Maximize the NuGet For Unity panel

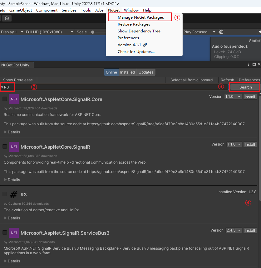coord(254,64)
